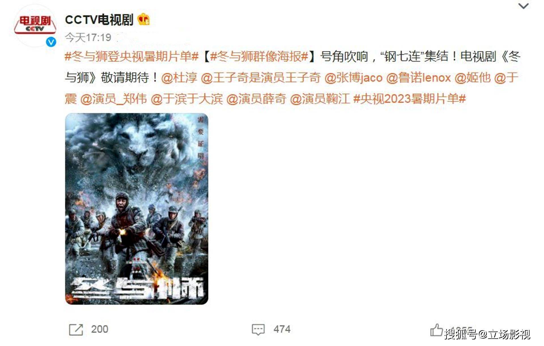Click the gold crown membership icon
The height and width of the screenshot is (346, 544).
[143, 19]
